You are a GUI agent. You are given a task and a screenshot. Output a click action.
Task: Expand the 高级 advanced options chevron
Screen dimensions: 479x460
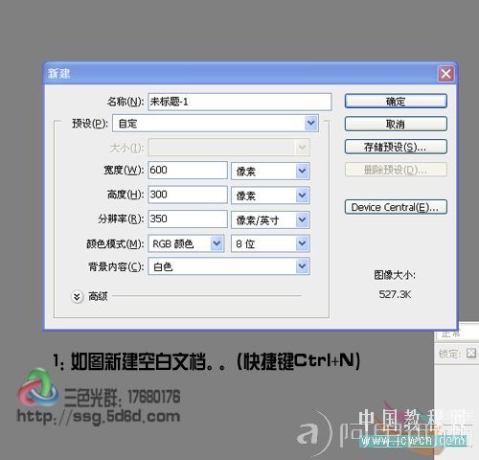coord(77,297)
